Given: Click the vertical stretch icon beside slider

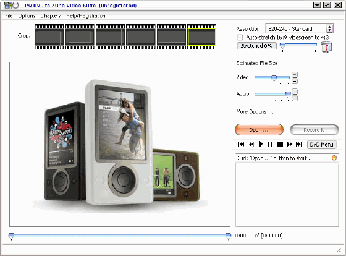Looking at the screenshot, I should [327, 46].
